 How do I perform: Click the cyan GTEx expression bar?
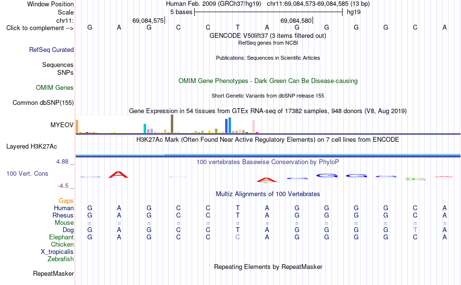pyautogui.click(x=145, y=129)
